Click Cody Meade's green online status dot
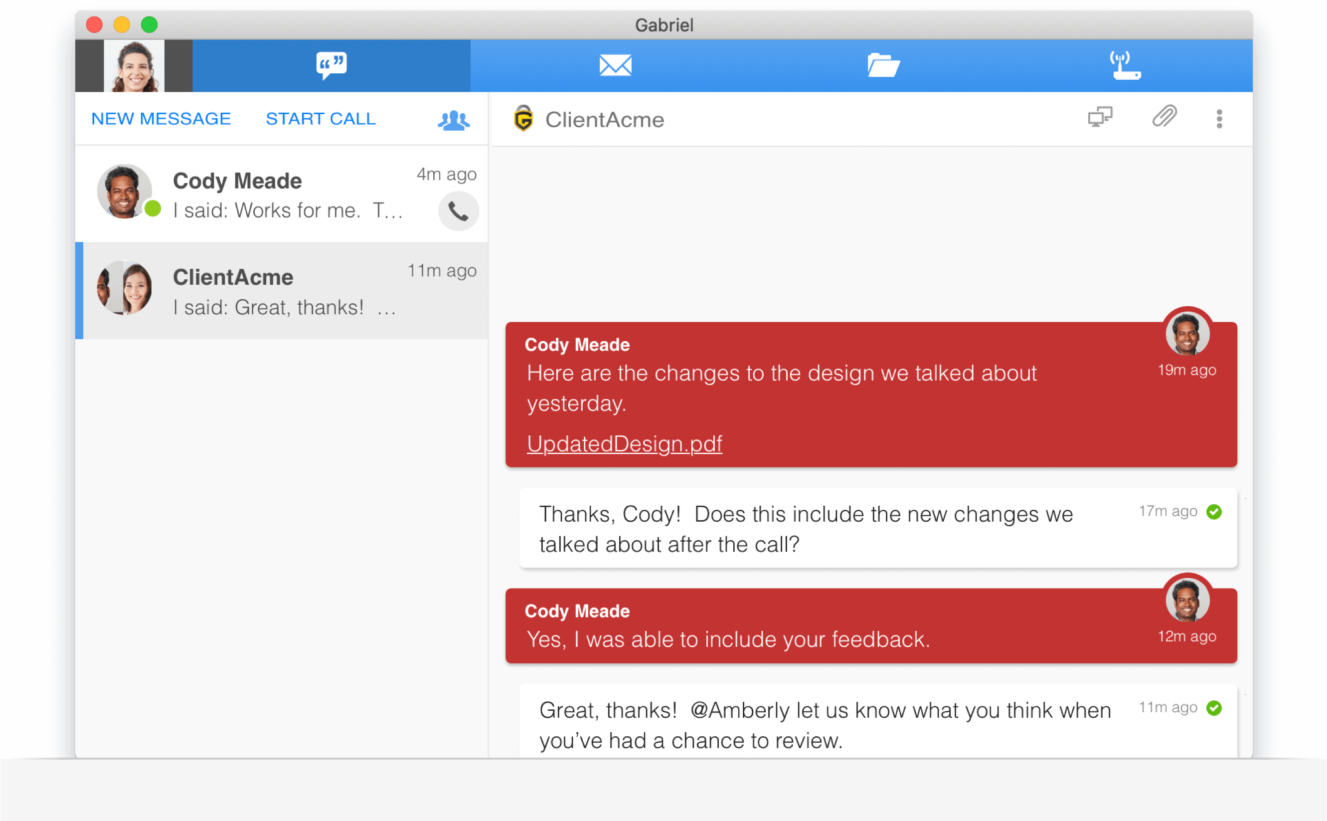This screenshot has height=821, width=1327. coord(153,208)
